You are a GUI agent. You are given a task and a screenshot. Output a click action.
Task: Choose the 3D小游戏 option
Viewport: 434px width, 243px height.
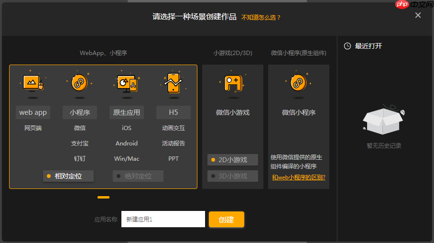pyautogui.click(x=233, y=176)
